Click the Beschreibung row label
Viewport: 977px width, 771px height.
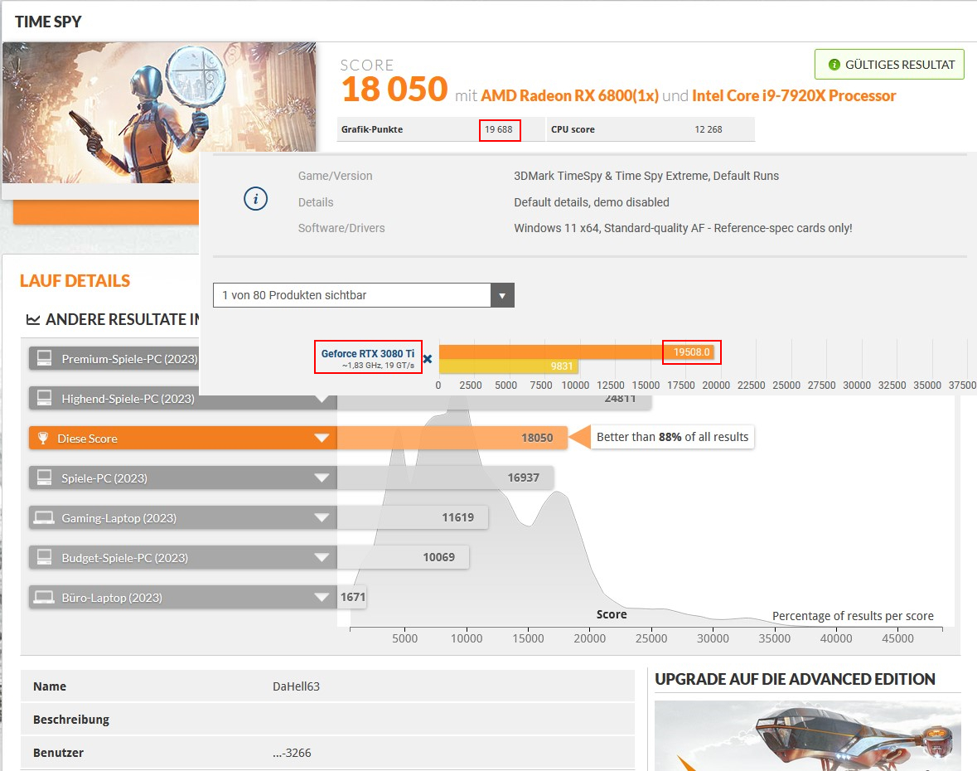tap(71, 720)
